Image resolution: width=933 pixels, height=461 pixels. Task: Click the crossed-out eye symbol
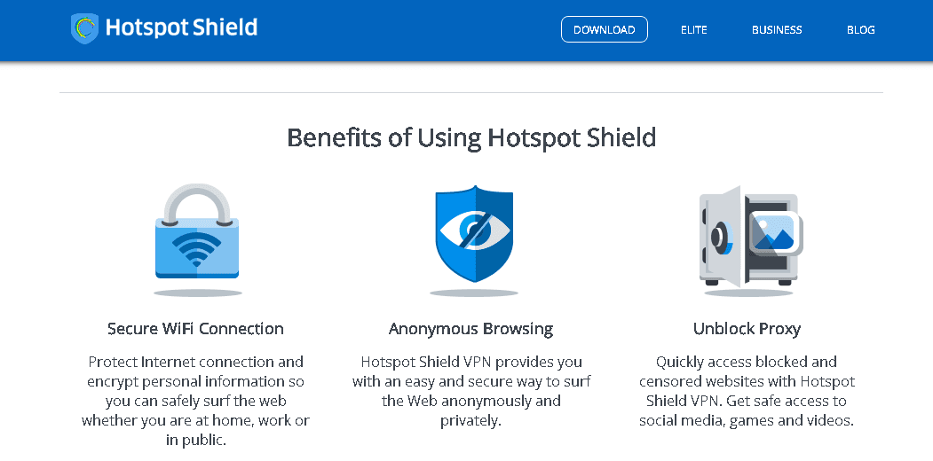point(474,231)
